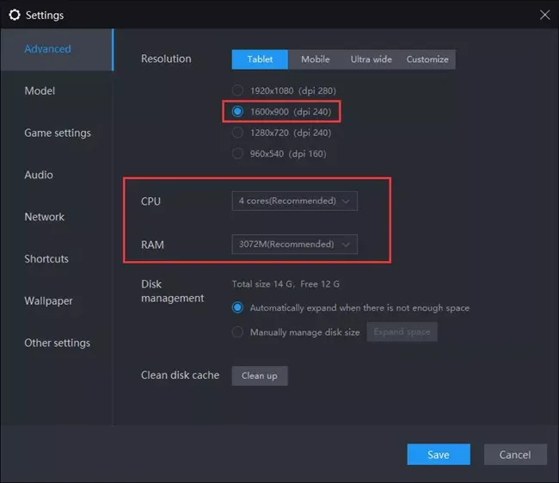The height and width of the screenshot is (483, 559).
Task: Choose the Ultra wide resolution tab
Action: [x=372, y=59]
